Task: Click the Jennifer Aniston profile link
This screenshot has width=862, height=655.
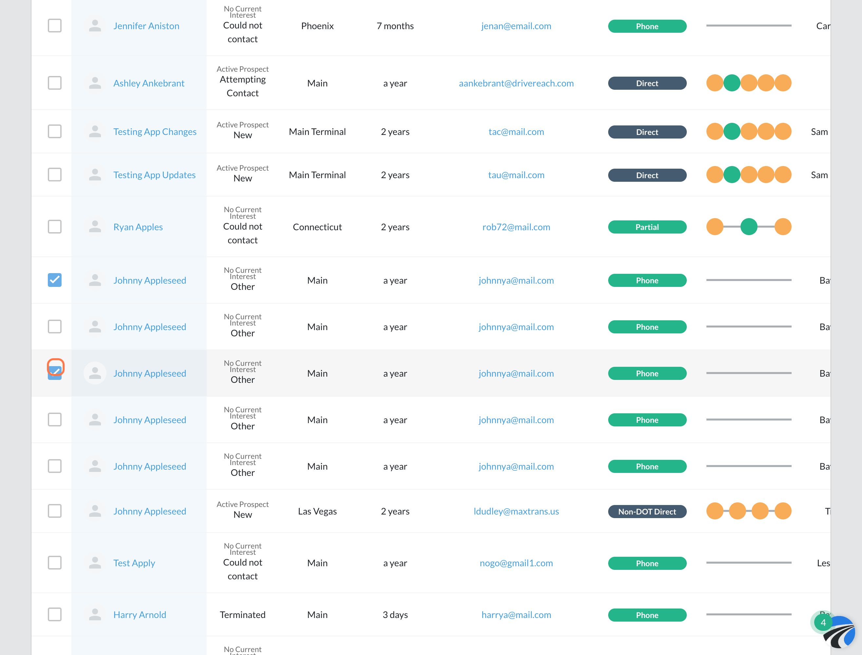Action: (146, 26)
